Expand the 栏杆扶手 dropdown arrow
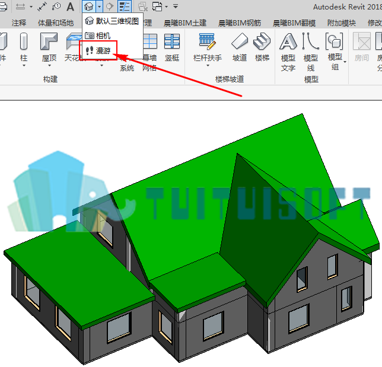Viewport: 382px width, 367px height. point(208,66)
